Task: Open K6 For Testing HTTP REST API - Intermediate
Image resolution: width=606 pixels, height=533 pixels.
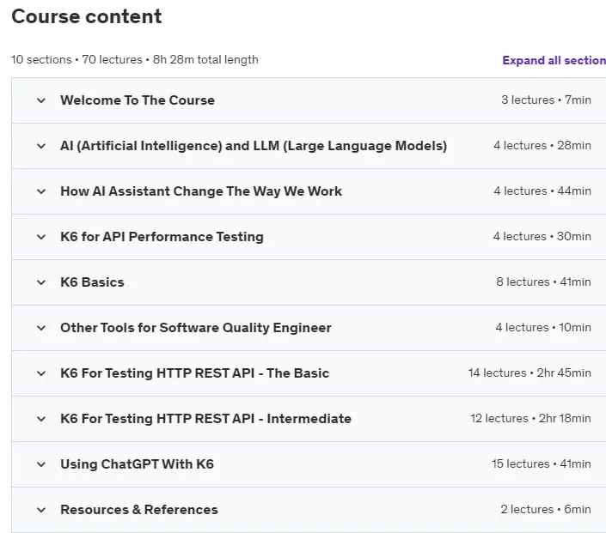Action: [x=205, y=419]
